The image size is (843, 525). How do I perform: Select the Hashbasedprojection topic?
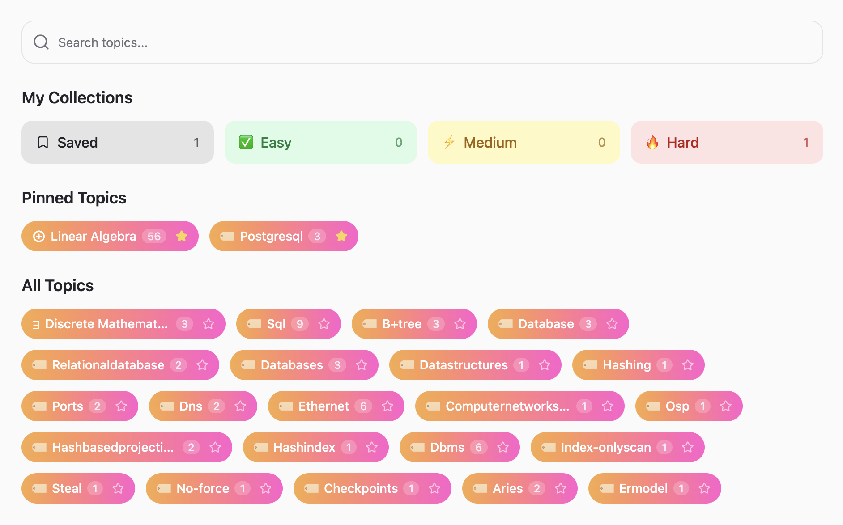127,447
